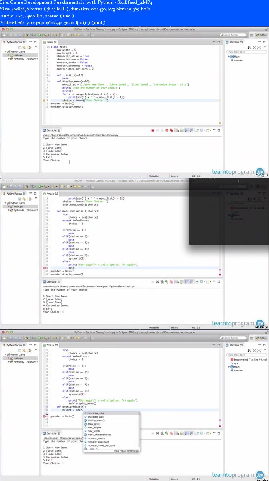Toggle Scroll Lock in bottom frame Console toolbar
The width and height of the screenshot is (269, 481).
point(182,433)
